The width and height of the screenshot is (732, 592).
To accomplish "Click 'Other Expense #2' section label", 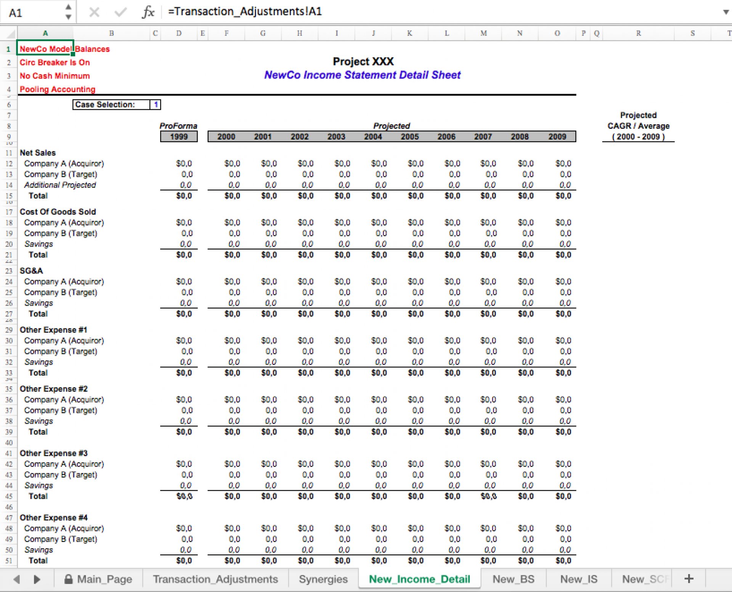I will tap(53, 389).
